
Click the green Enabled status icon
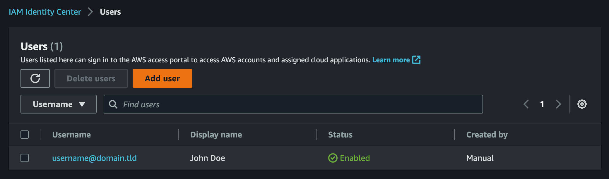[333, 158]
